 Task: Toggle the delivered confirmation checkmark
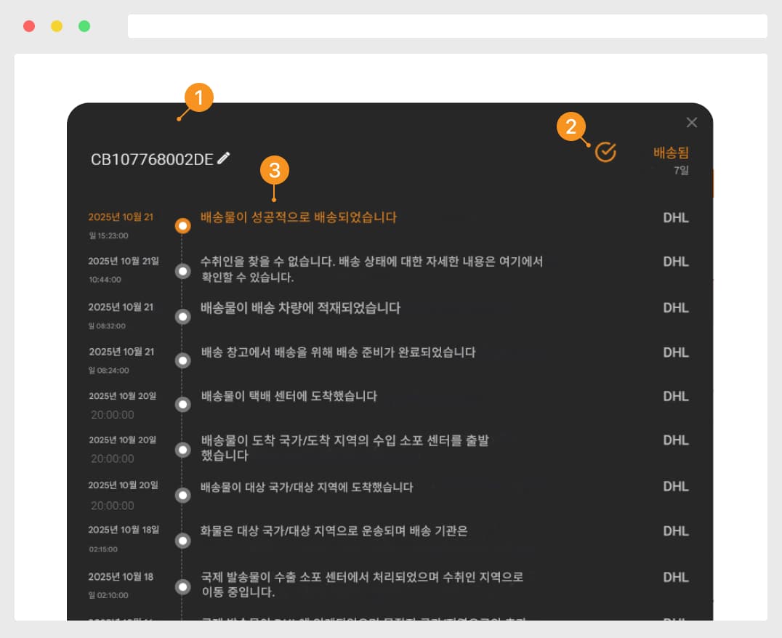point(605,152)
